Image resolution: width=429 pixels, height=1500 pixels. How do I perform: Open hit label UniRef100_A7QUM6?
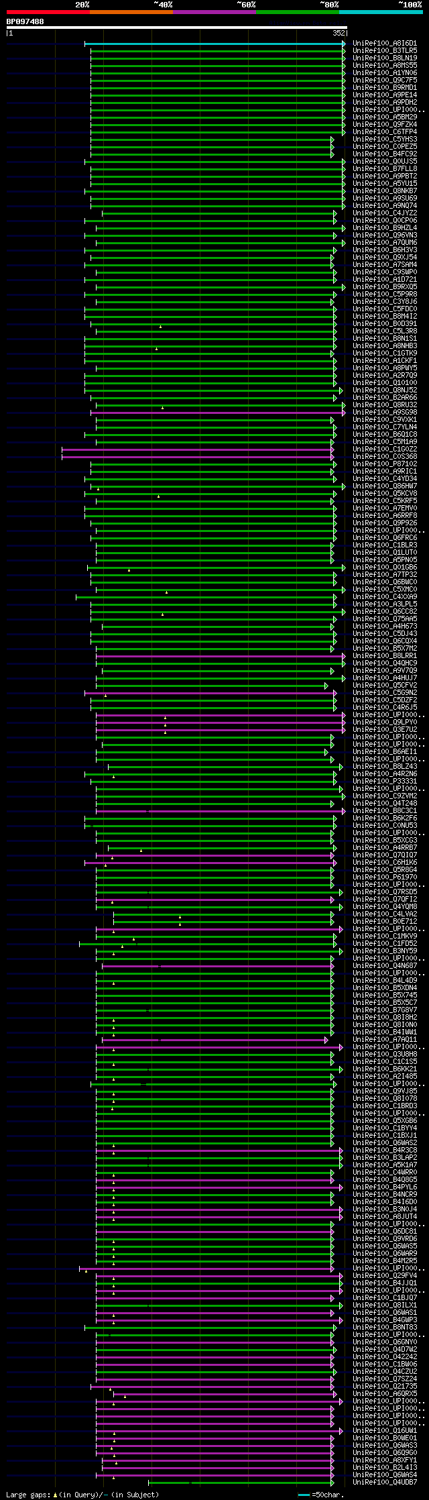[385, 243]
